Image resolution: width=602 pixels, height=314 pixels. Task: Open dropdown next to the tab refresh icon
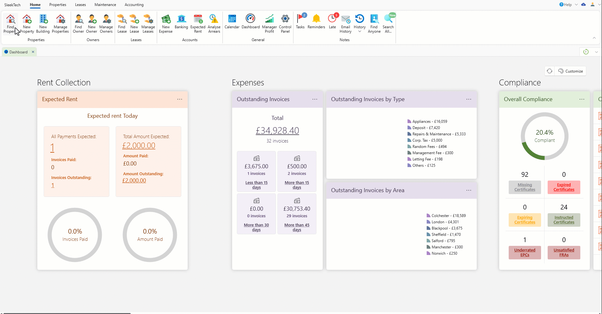[x=596, y=52]
